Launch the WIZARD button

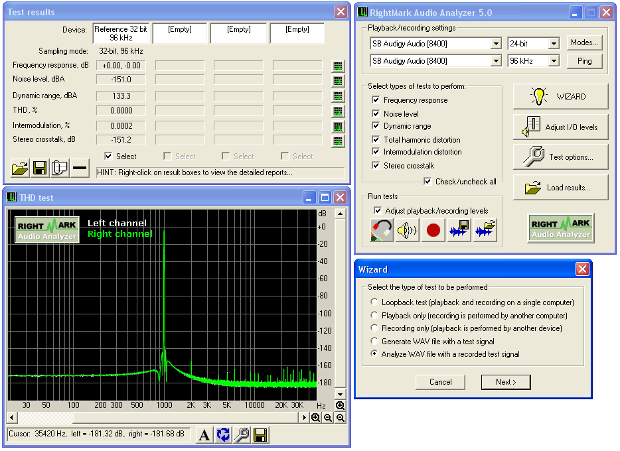(x=561, y=97)
